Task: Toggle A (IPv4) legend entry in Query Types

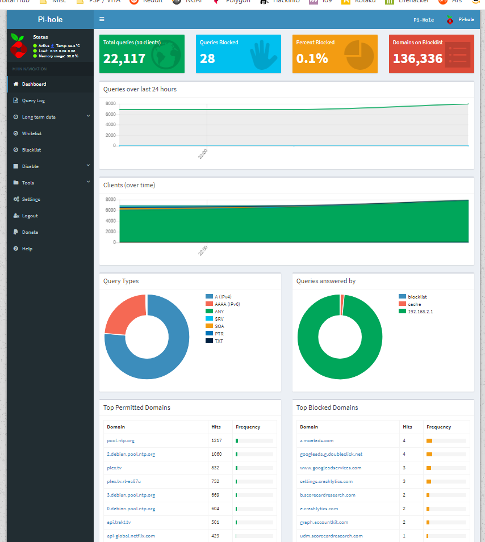Action: [222, 296]
